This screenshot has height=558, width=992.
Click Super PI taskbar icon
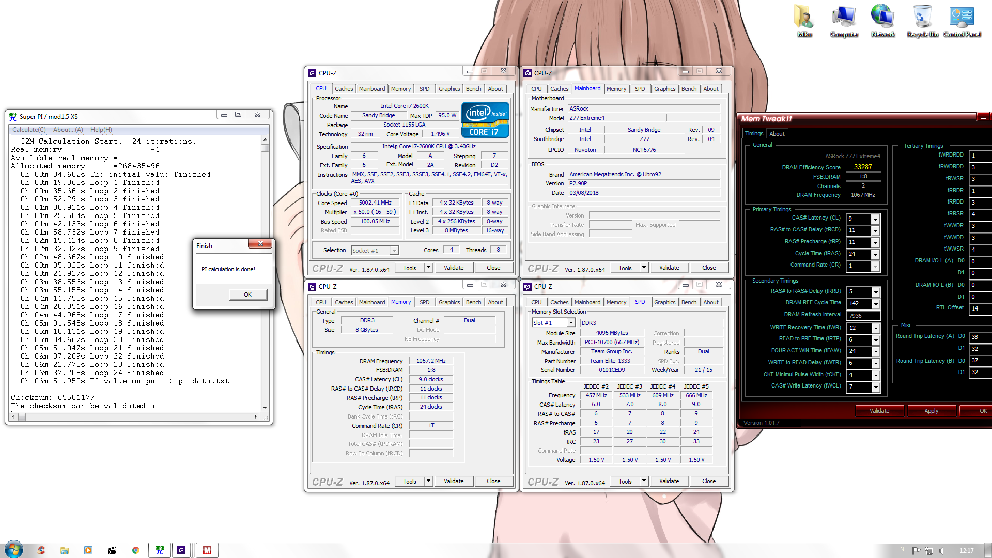[x=159, y=550]
